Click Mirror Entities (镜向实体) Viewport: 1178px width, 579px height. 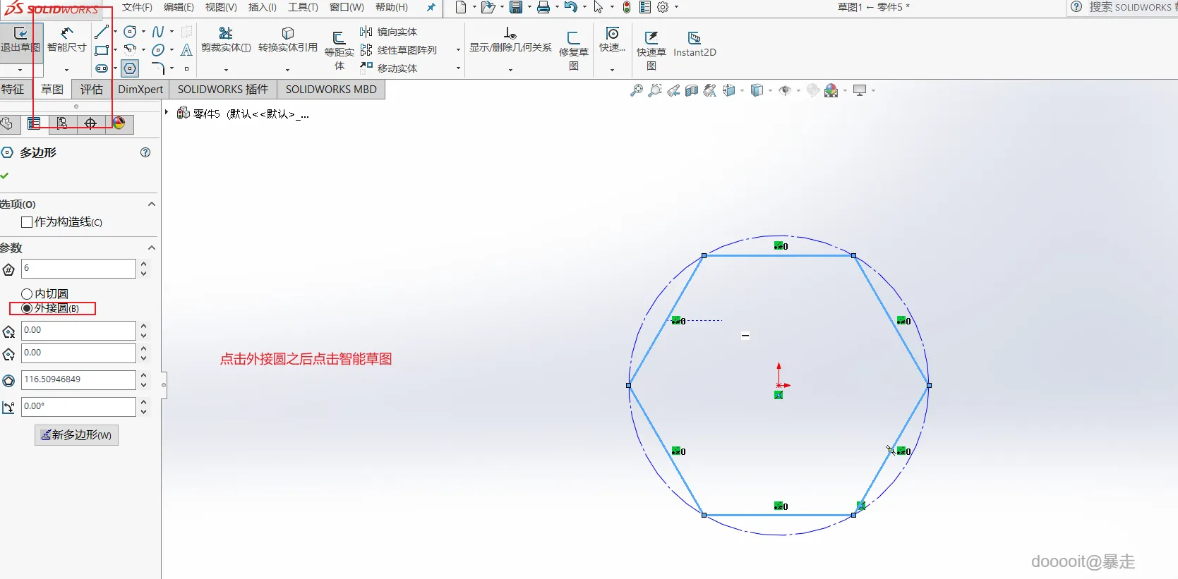[x=388, y=32]
